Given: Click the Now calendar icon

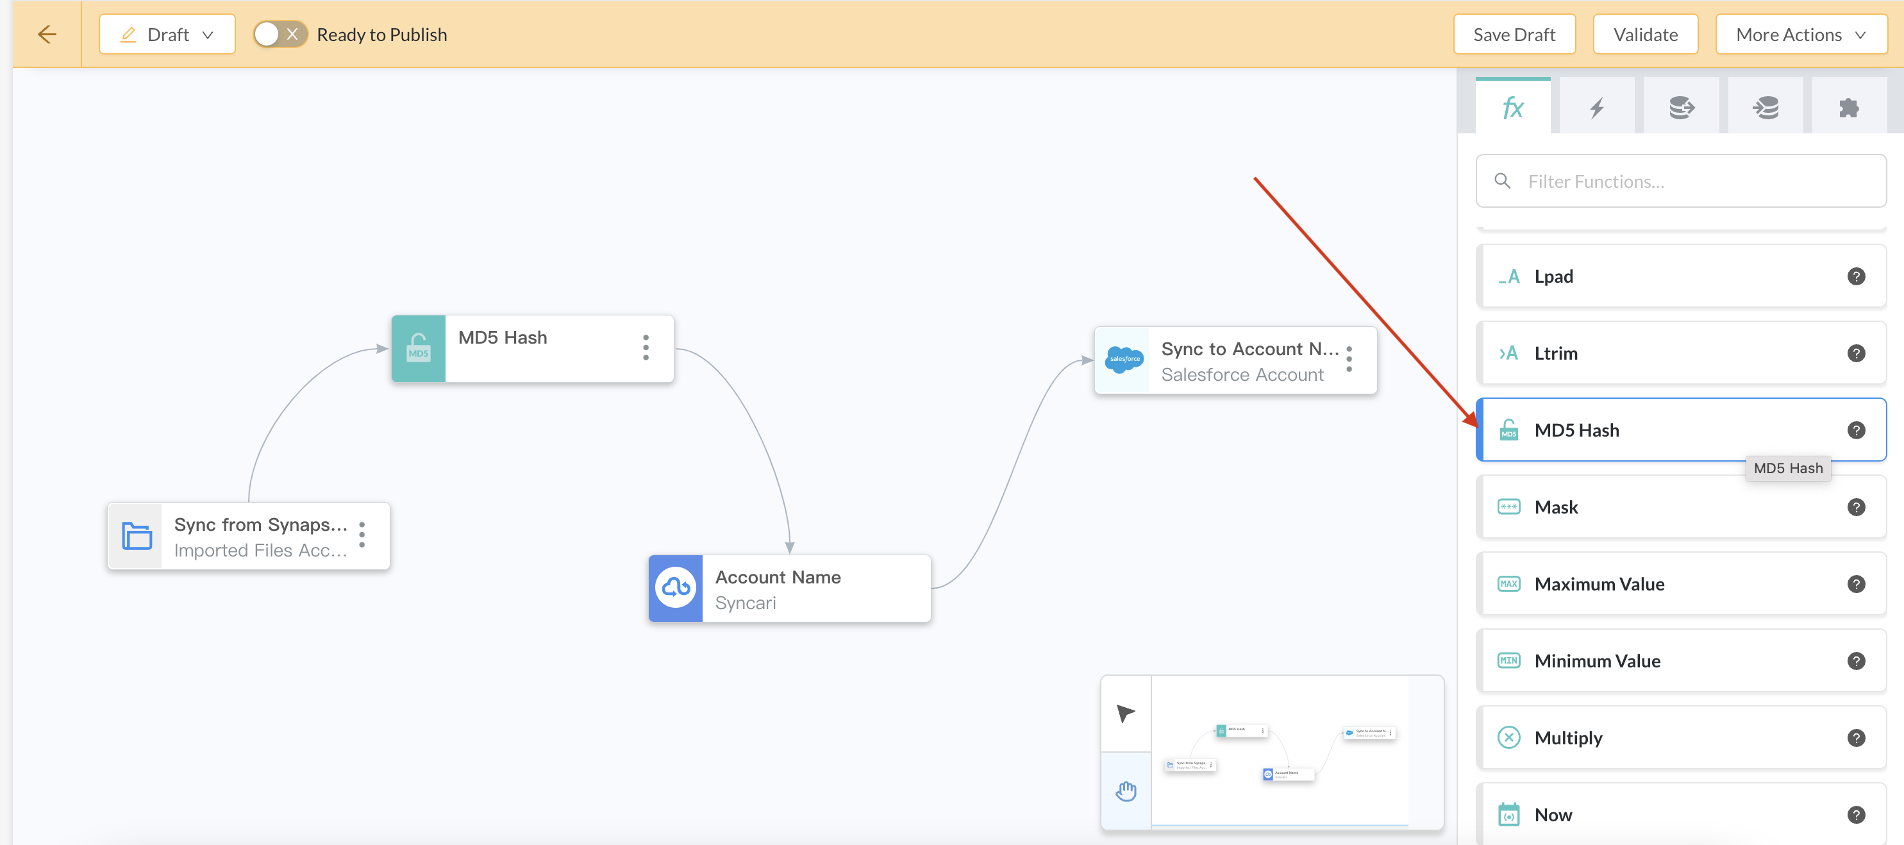Looking at the screenshot, I should pos(1508,815).
